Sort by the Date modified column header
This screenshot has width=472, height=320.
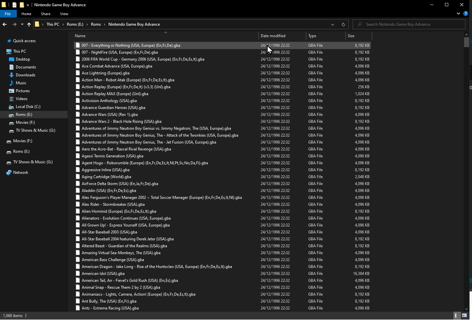[x=282, y=36]
